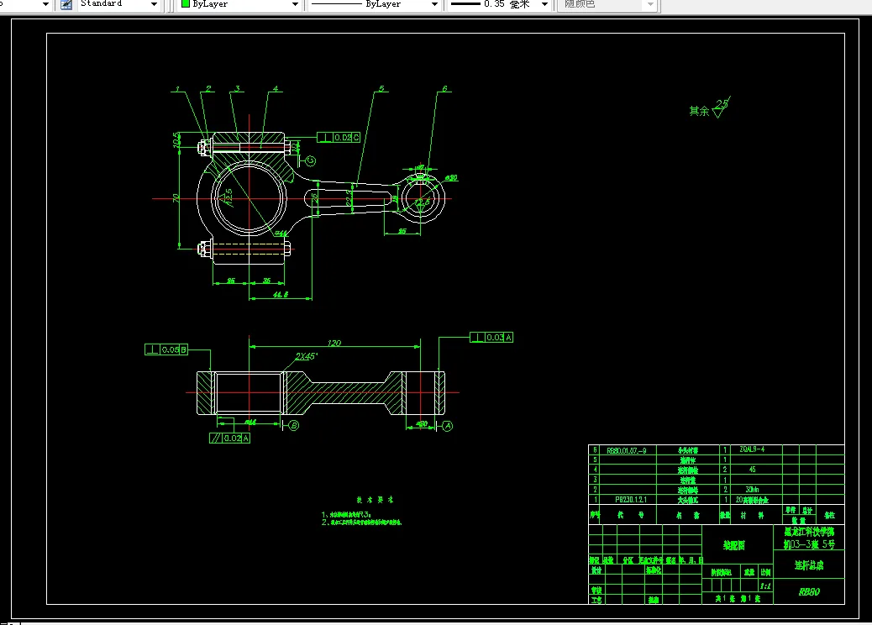Click part callout number 3 above big end
872x625 pixels.
click(x=238, y=88)
